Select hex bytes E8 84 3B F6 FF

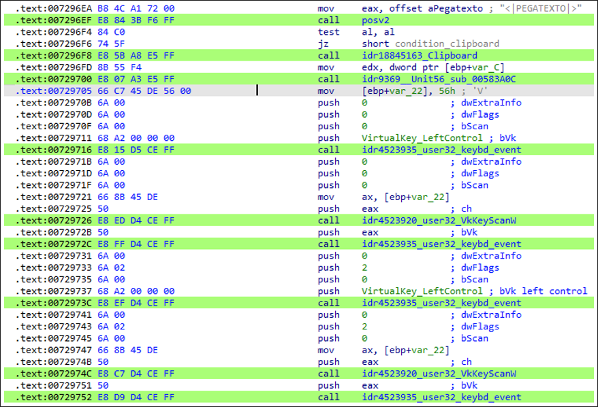136,20
